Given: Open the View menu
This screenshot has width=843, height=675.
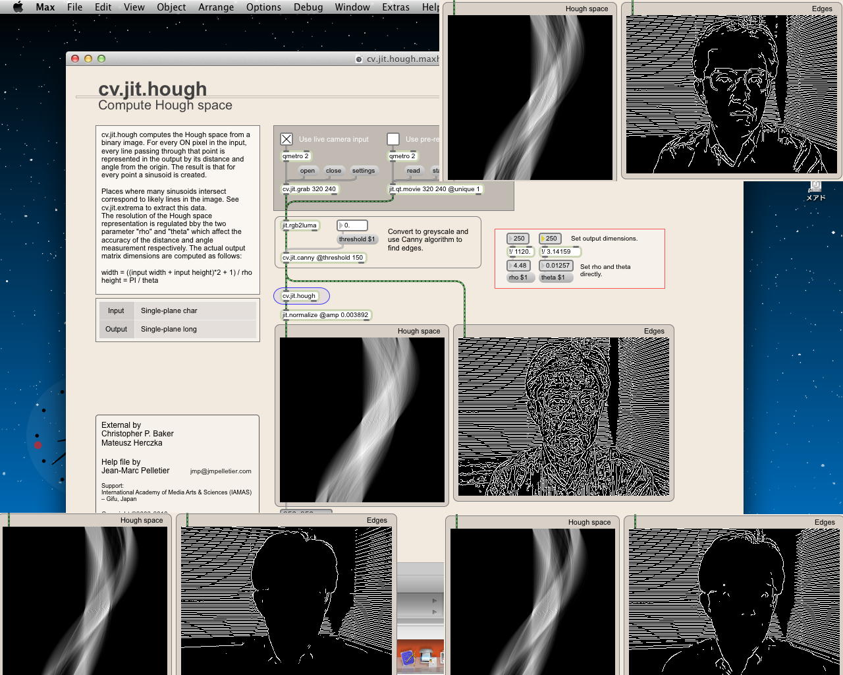Looking at the screenshot, I should tap(134, 7).
